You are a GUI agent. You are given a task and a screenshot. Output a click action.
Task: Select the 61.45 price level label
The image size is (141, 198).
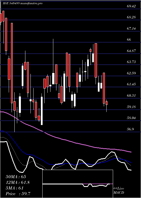pos(131,84)
